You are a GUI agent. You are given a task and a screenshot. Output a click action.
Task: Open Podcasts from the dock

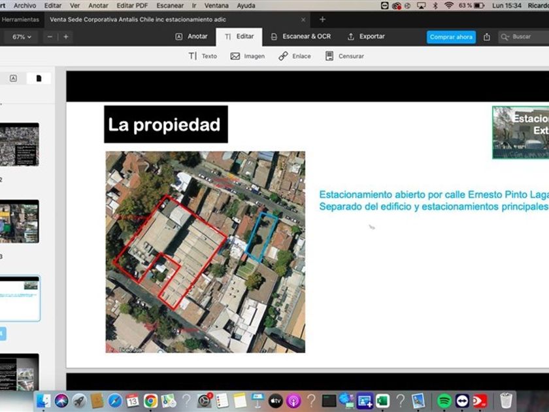(x=293, y=400)
